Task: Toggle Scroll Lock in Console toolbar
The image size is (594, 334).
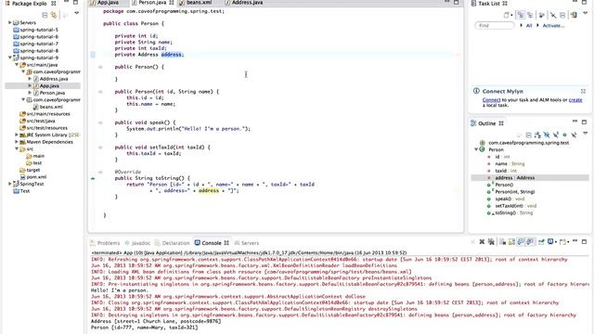Action: (511, 241)
